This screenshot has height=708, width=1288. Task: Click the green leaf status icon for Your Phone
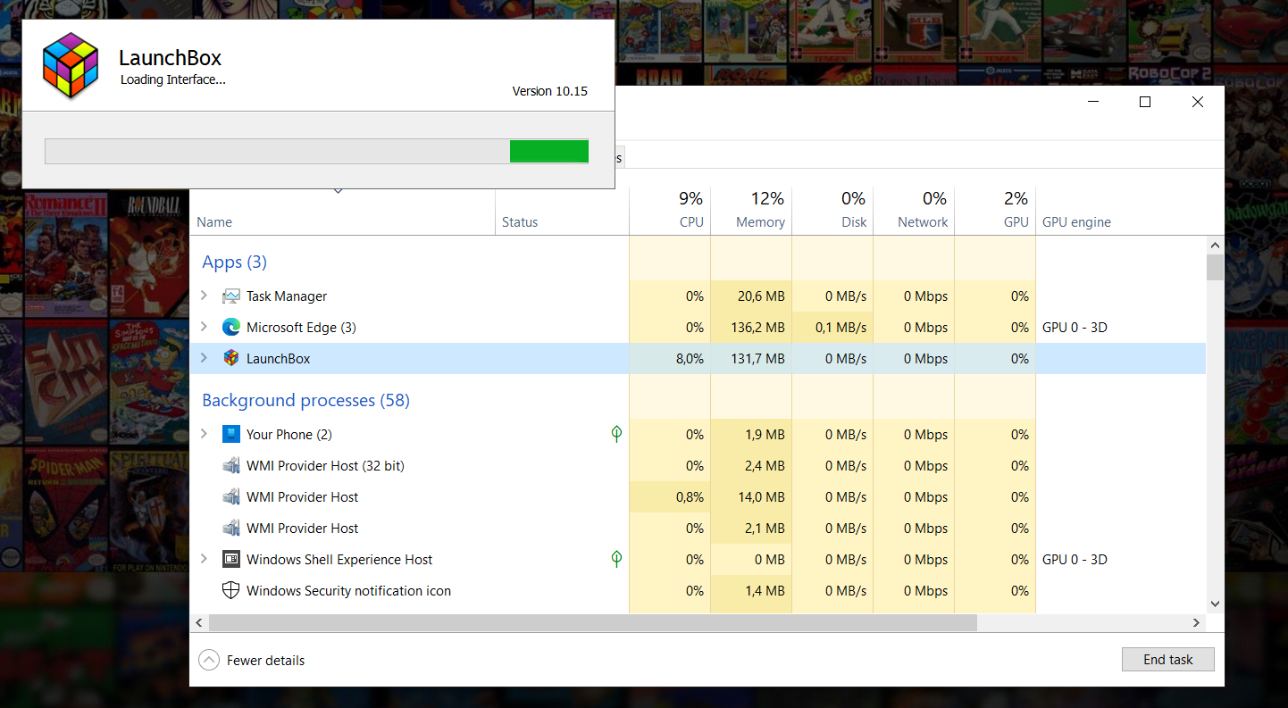pyautogui.click(x=616, y=435)
